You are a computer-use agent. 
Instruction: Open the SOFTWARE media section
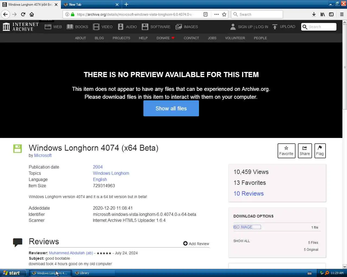(x=156, y=27)
